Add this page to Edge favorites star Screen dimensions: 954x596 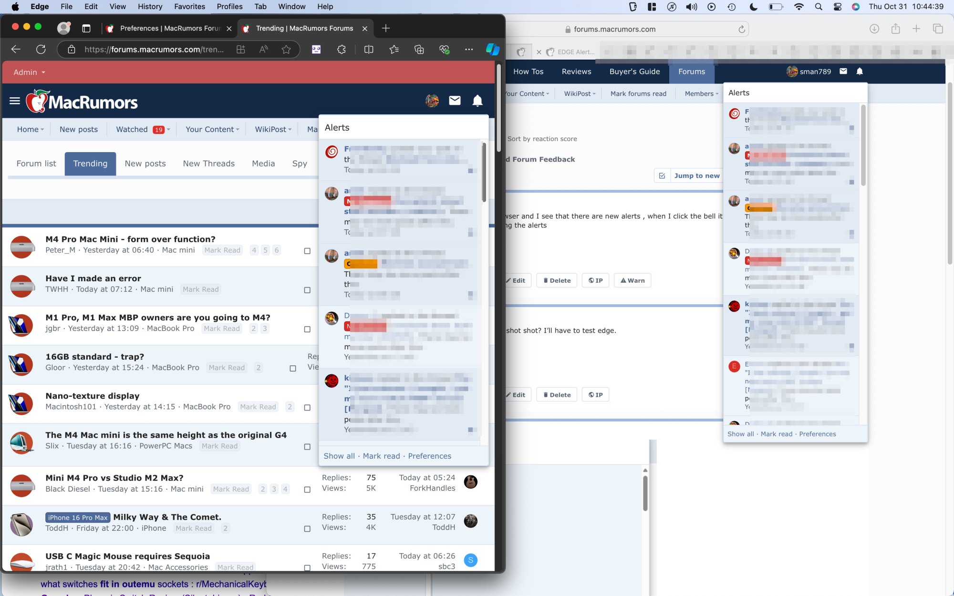[286, 49]
